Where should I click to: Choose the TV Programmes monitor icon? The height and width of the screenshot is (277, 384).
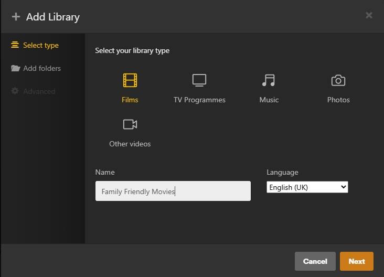pyautogui.click(x=199, y=80)
